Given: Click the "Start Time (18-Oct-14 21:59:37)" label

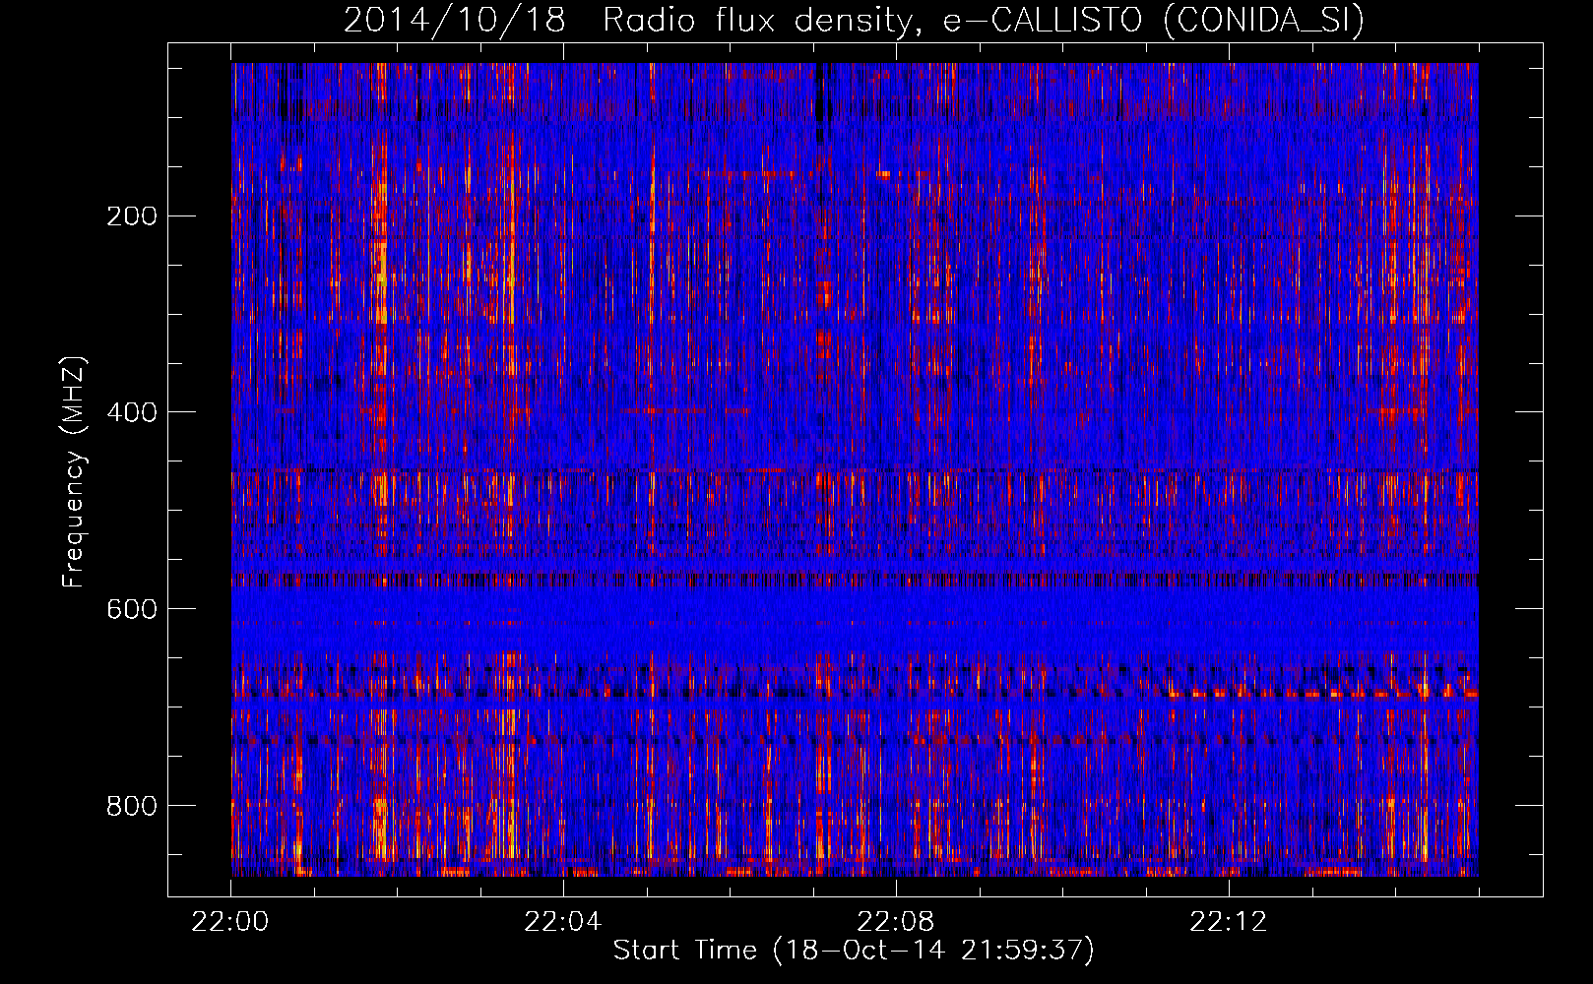Looking at the screenshot, I should [854, 951].
